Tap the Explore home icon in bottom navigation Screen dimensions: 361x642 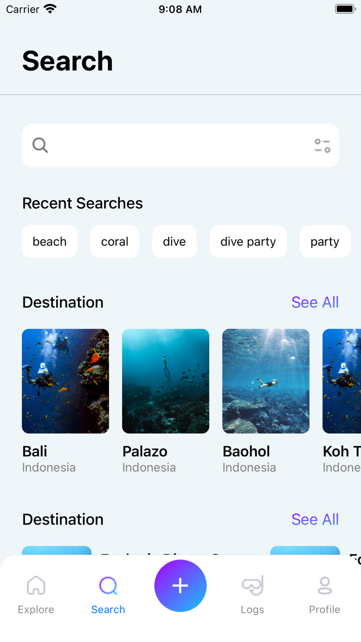(x=36, y=586)
